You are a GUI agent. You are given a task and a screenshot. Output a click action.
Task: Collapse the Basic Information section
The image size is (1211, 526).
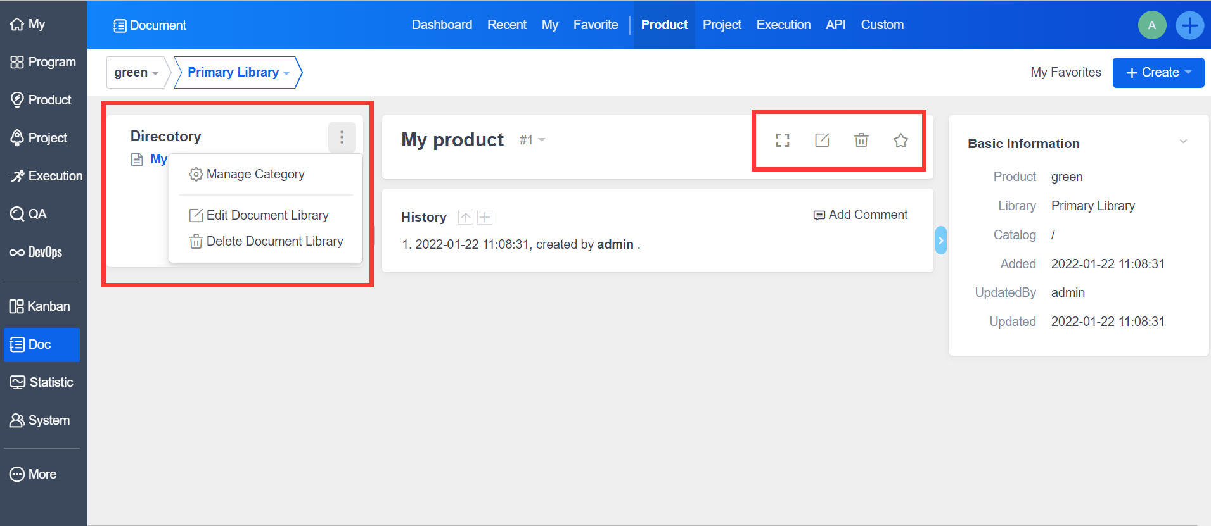tap(1183, 142)
